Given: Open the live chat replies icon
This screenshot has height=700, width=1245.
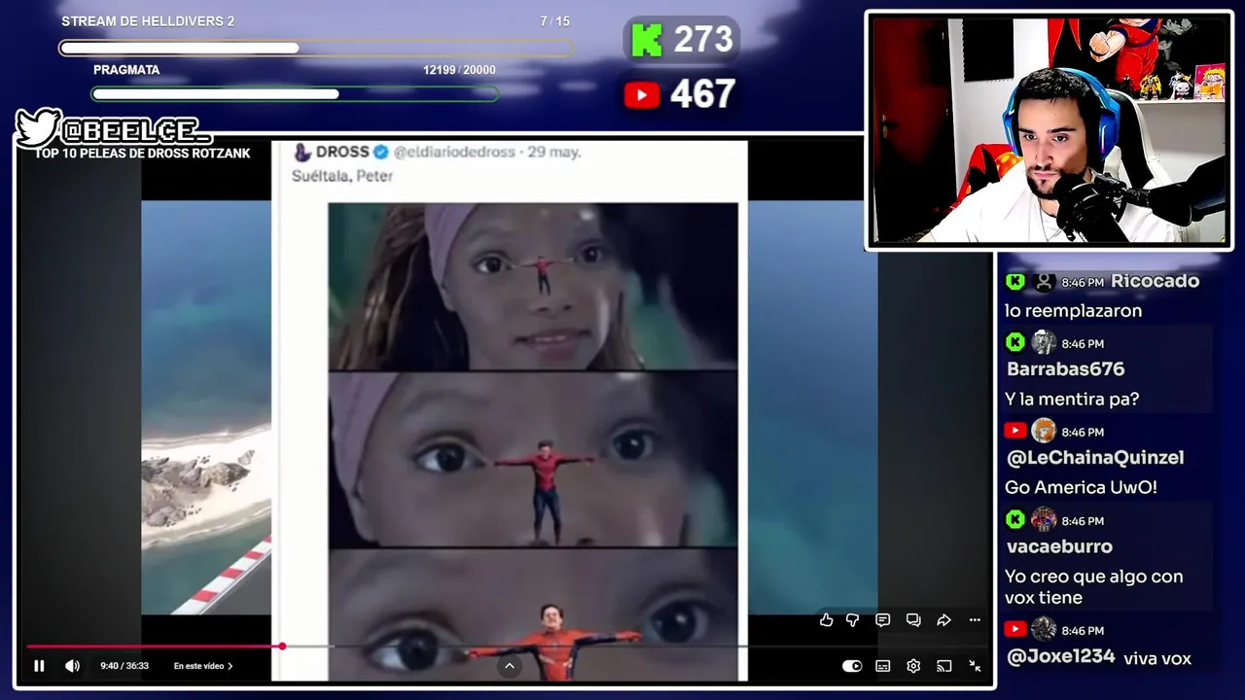Looking at the screenshot, I should point(913,620).
